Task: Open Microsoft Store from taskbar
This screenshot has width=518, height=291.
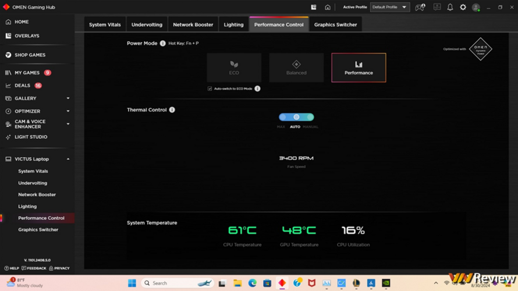Action: pyautogui.click(x=267, y=283)
